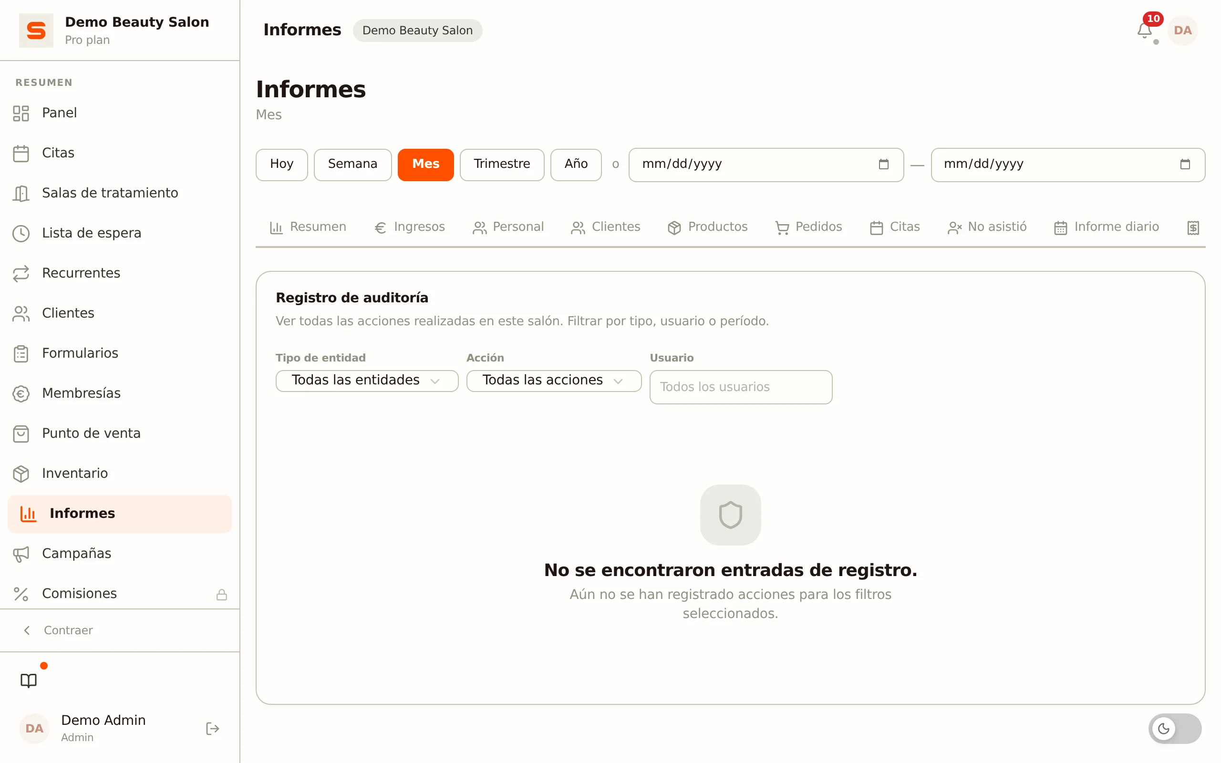The height and width of the screenshot is (763, 1221).
Task: Focus the start date mm/dd/yyyy field
Action: 766,165
